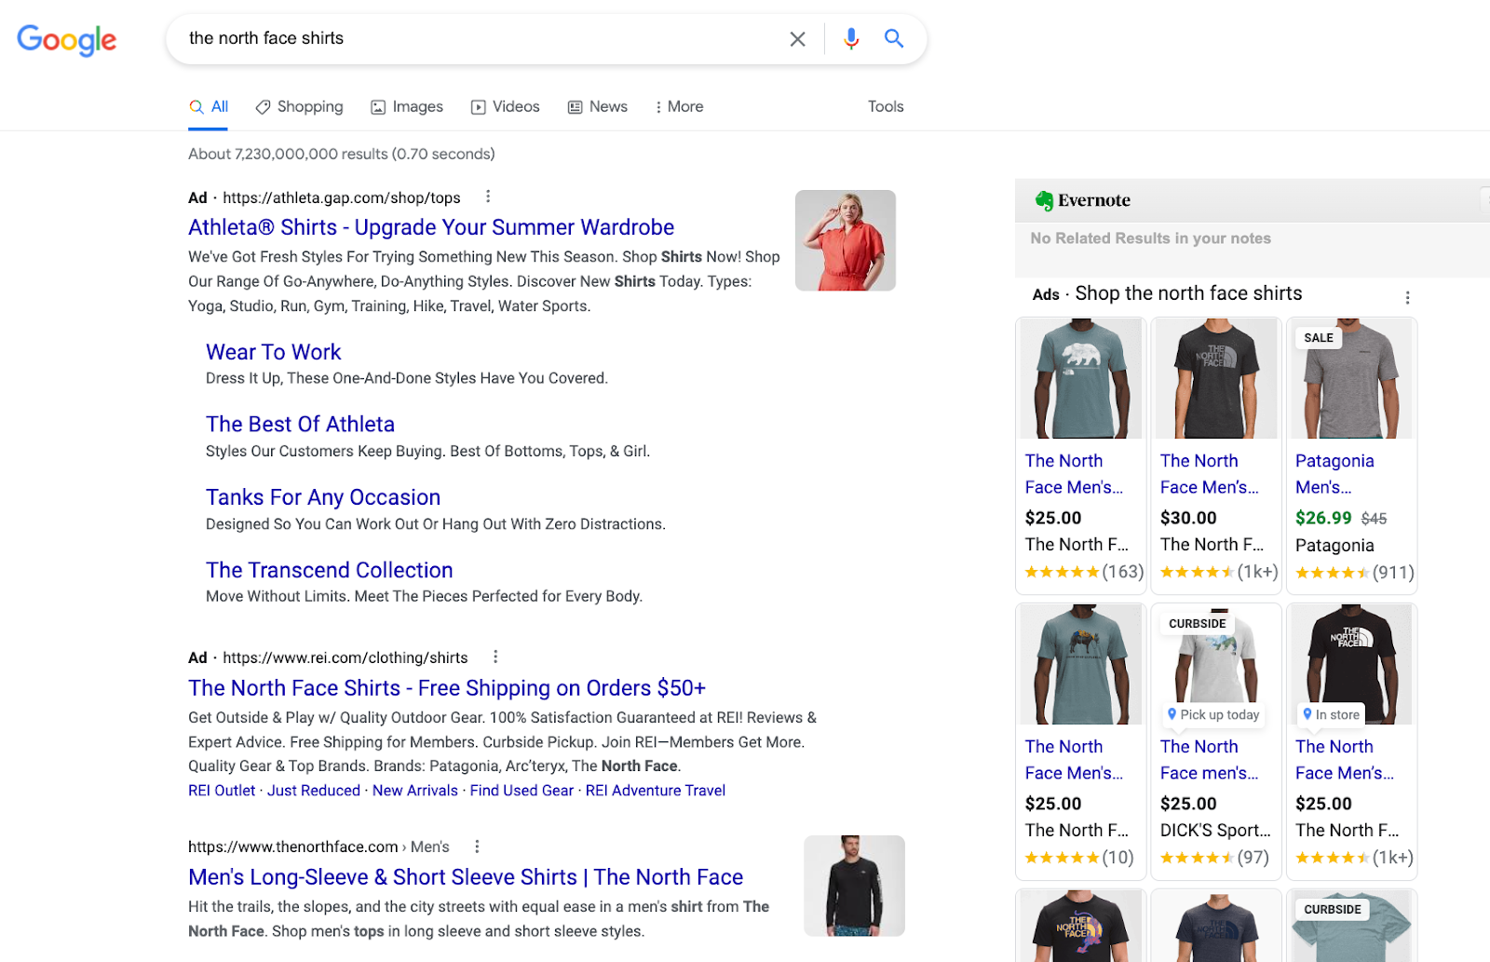Click the black long-sleeve shirt thumbnail

tap(854, 886)
